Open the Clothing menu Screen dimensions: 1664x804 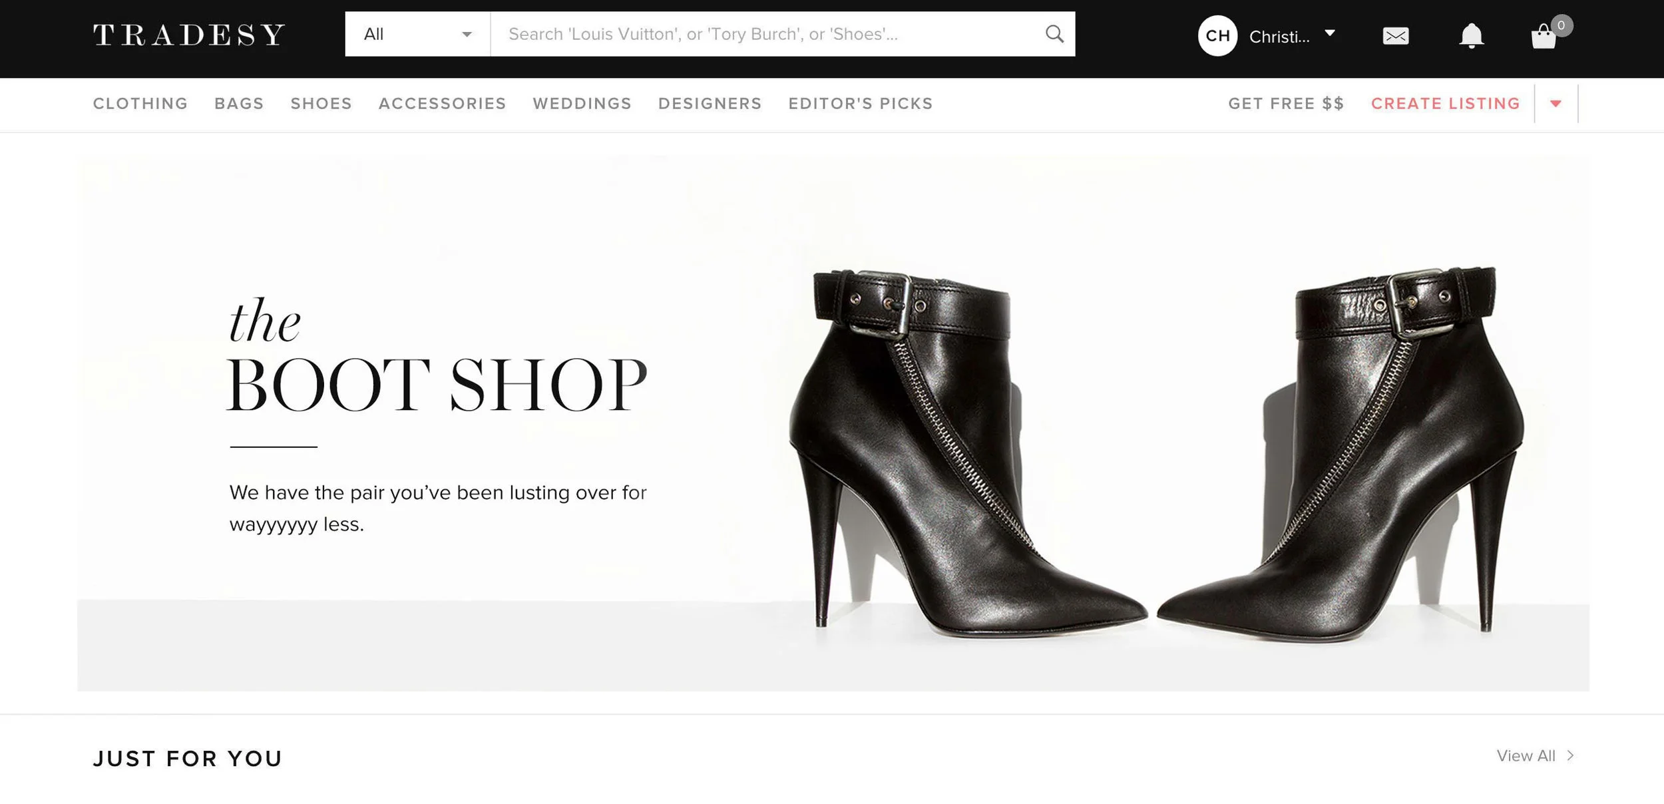coord(140,104)
